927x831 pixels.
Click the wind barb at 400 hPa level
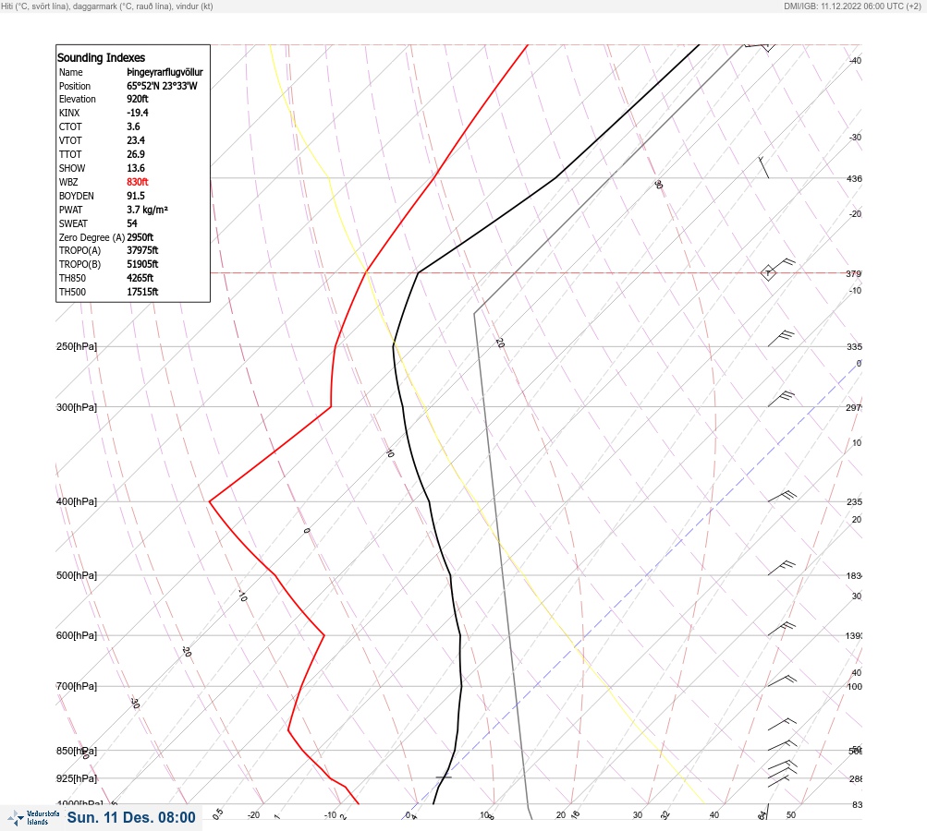[782, 497]
